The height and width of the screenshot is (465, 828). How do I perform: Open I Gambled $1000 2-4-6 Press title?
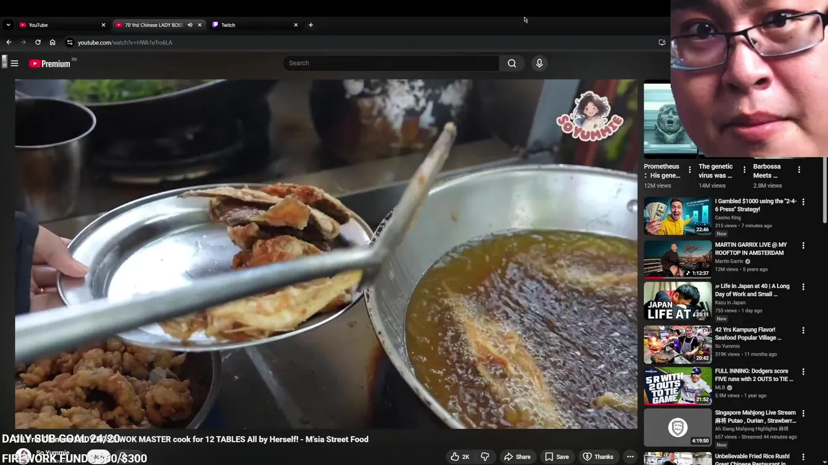click(x=756, y=205)
